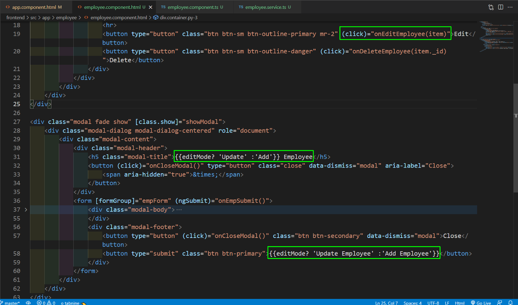Viewport: 518px width, 305px height.
Task: Click line number 25 in the gutter
Action: click(17, 104)
